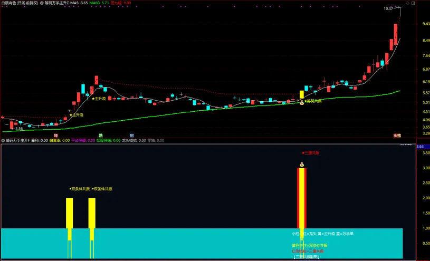Screen dimensions: 430x261
Task: Click the legend 黄色中柱=双条件共振
Action: (x=310, y=245)
